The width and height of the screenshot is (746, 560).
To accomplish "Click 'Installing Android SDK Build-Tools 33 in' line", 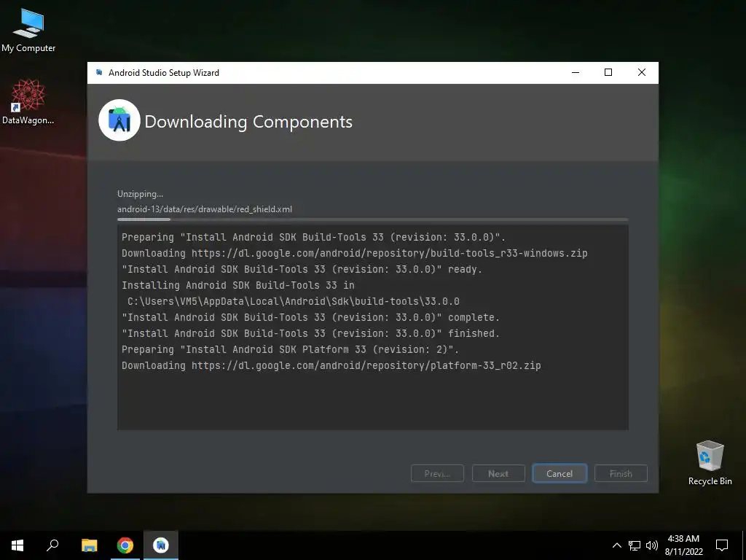I will pos(238,285).
